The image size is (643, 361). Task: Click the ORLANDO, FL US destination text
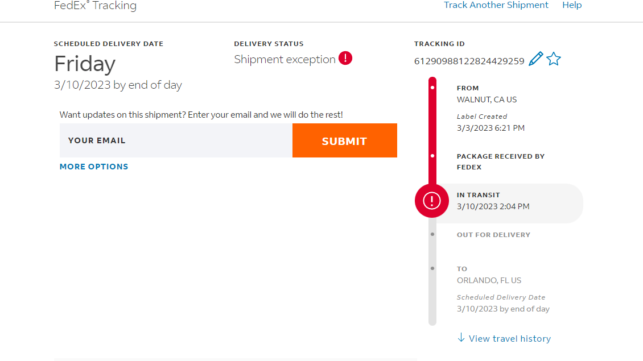tap(489, 280)
